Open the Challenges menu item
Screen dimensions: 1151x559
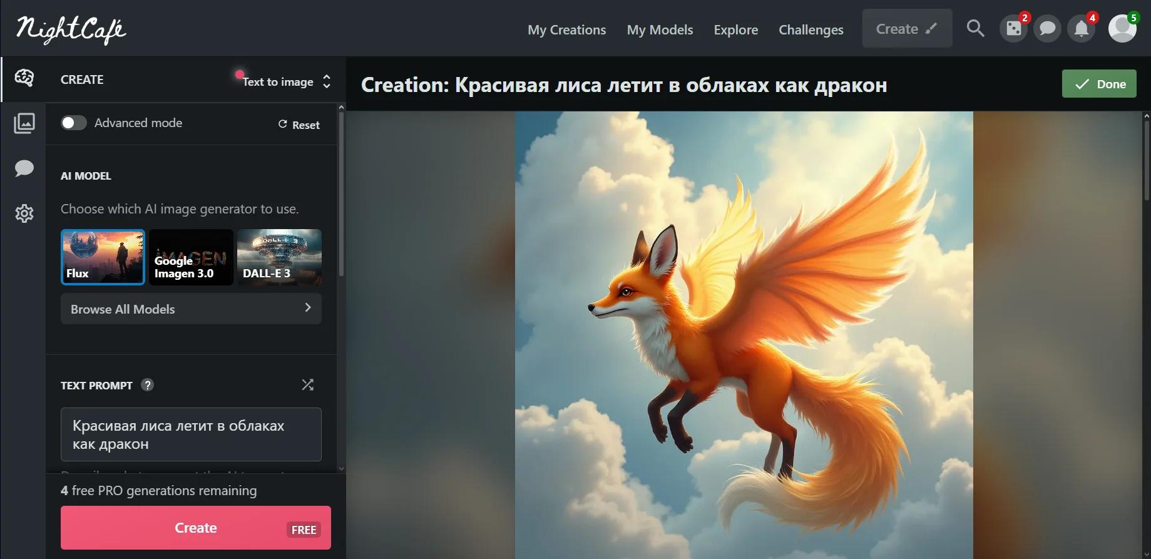811,29
